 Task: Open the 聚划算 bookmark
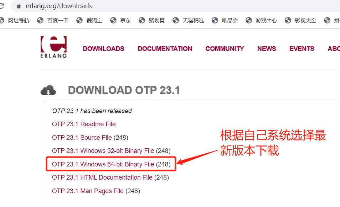pyautogui.click(x=152, y=21)
